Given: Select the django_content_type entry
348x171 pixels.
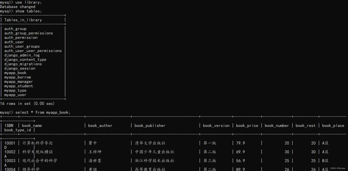Looking at the screenshot, I should point(25,60).
